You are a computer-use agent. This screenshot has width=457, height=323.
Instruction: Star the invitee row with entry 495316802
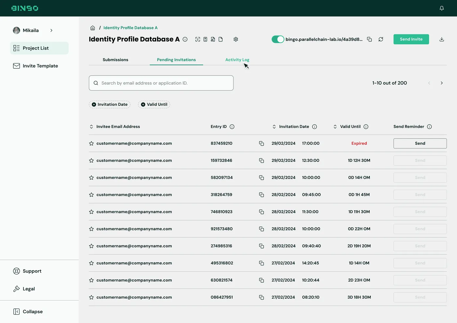click(x=91, y=263)
